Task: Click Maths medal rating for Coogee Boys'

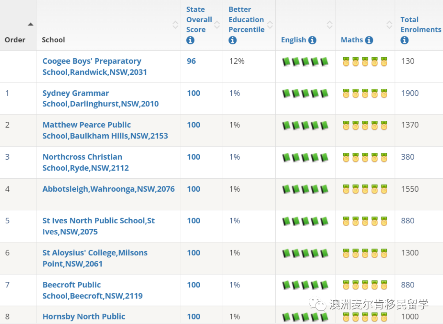Action: tap(365, 61)
